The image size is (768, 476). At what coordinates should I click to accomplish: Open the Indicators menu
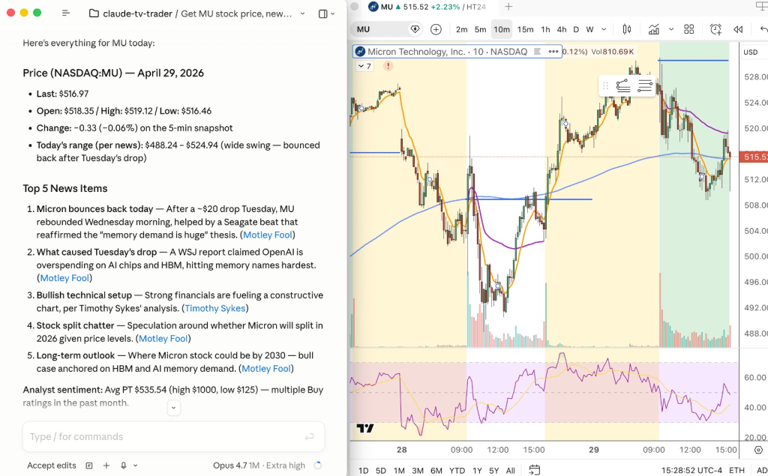click(654, 29)
